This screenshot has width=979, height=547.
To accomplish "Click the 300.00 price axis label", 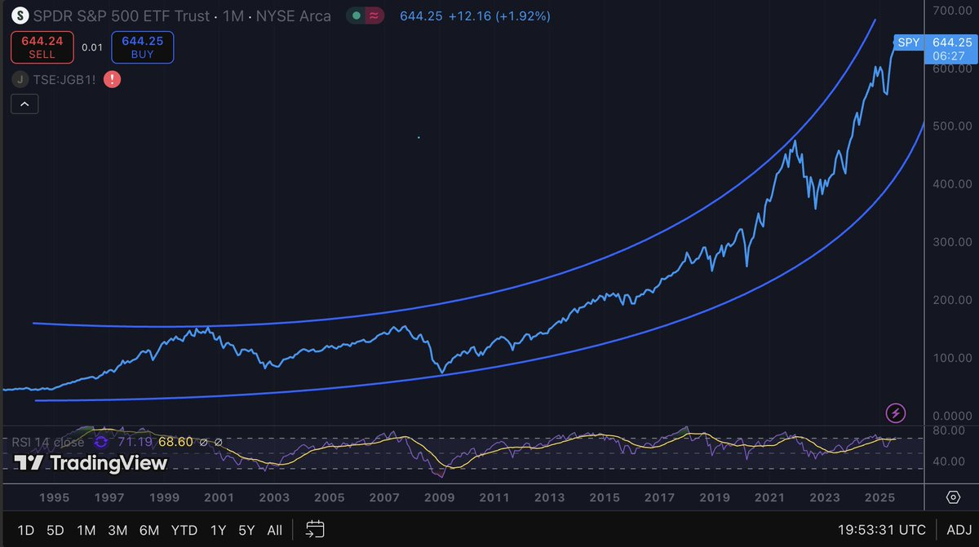I will pyautogui.click(x=952, y=242).
